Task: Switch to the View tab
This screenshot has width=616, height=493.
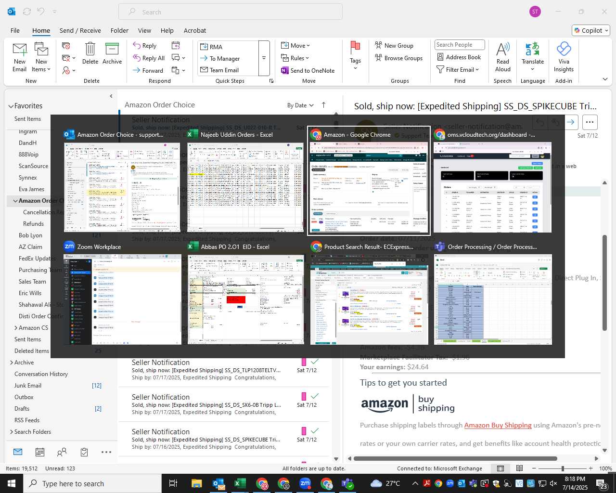Action: pyautogui.click(x=144, y=30)
